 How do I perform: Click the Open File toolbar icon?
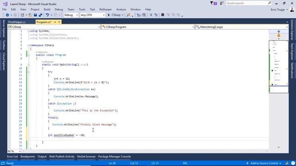(30, 15)
